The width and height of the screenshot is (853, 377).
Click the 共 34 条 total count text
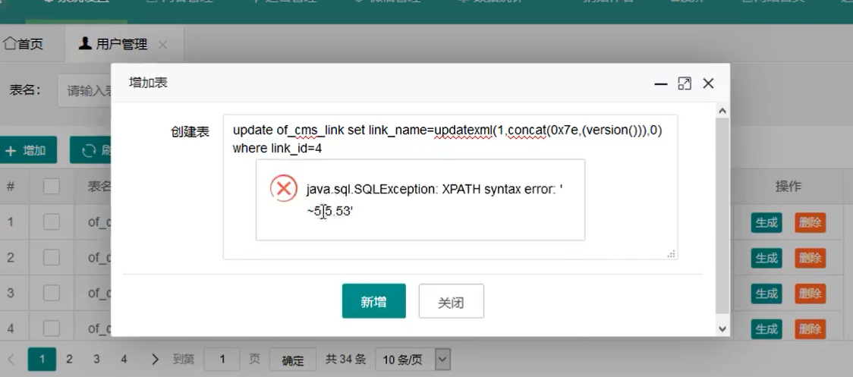click(x=345, y=360)
